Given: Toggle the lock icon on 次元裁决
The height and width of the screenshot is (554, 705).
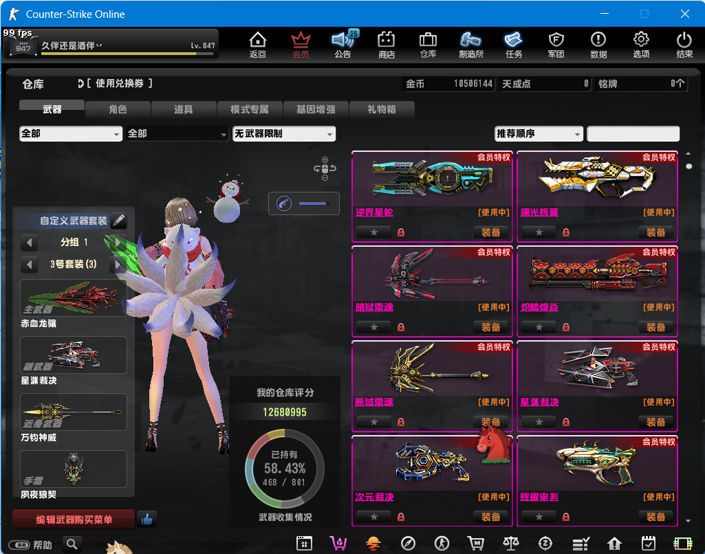Looking at the screenshot, I should point(400,517).
